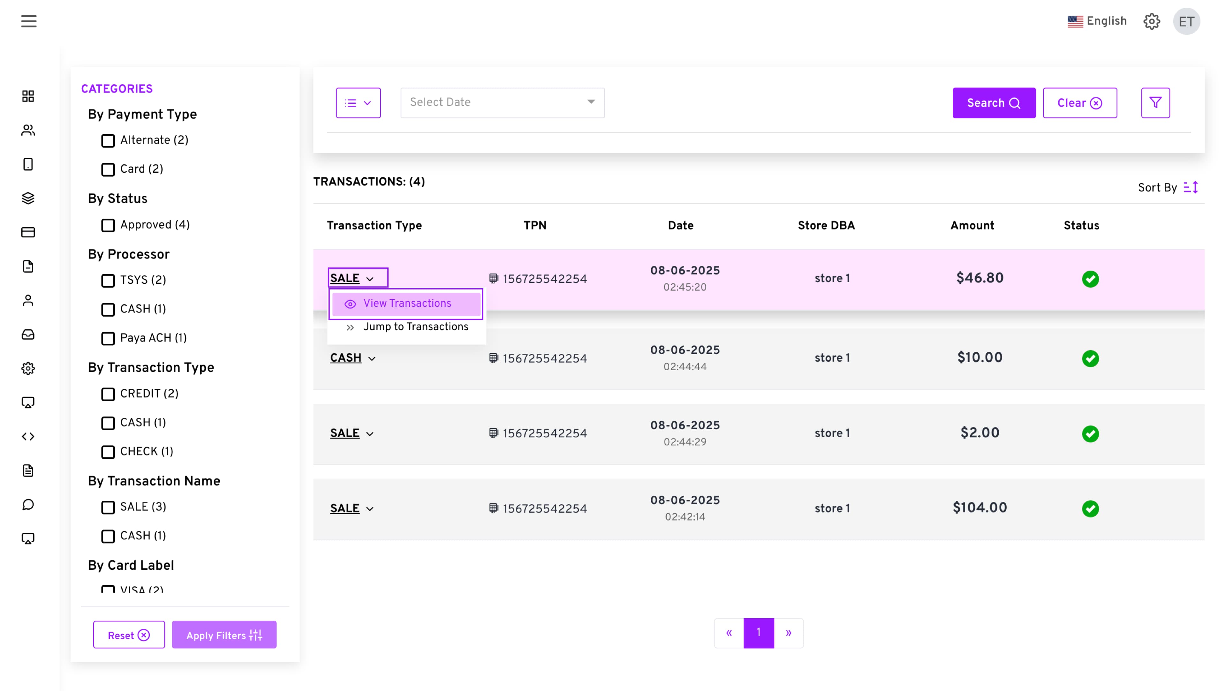Open settings gear in top header
This screenshot has width=1226, height=691.
tap(1151, 21)
